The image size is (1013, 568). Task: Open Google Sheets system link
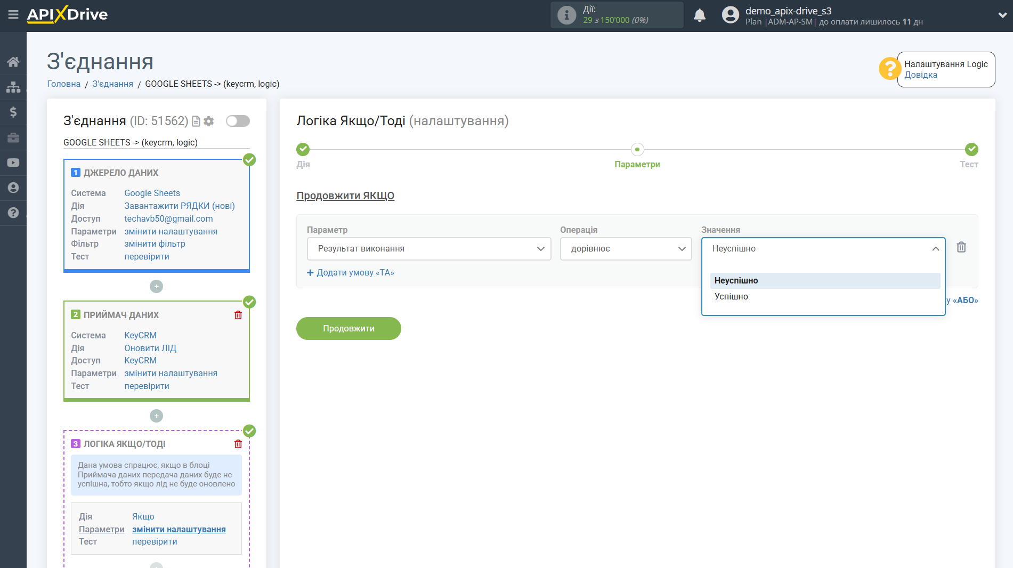point(152,193)
